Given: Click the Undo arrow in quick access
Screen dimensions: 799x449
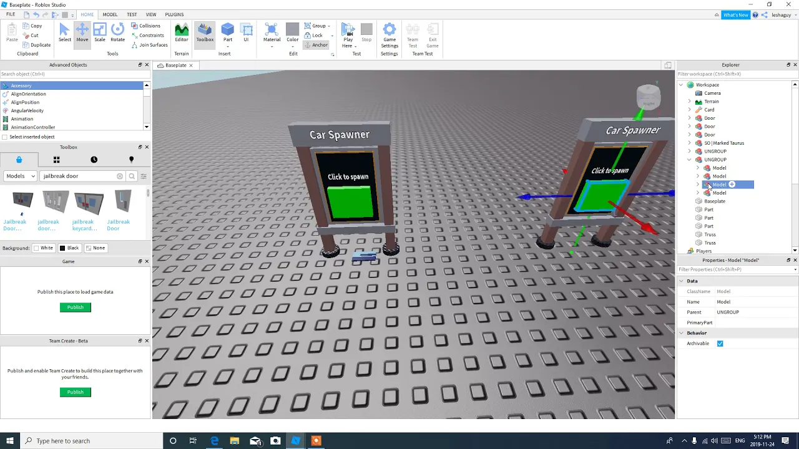Looking at the screenshot, I should 36,14.
